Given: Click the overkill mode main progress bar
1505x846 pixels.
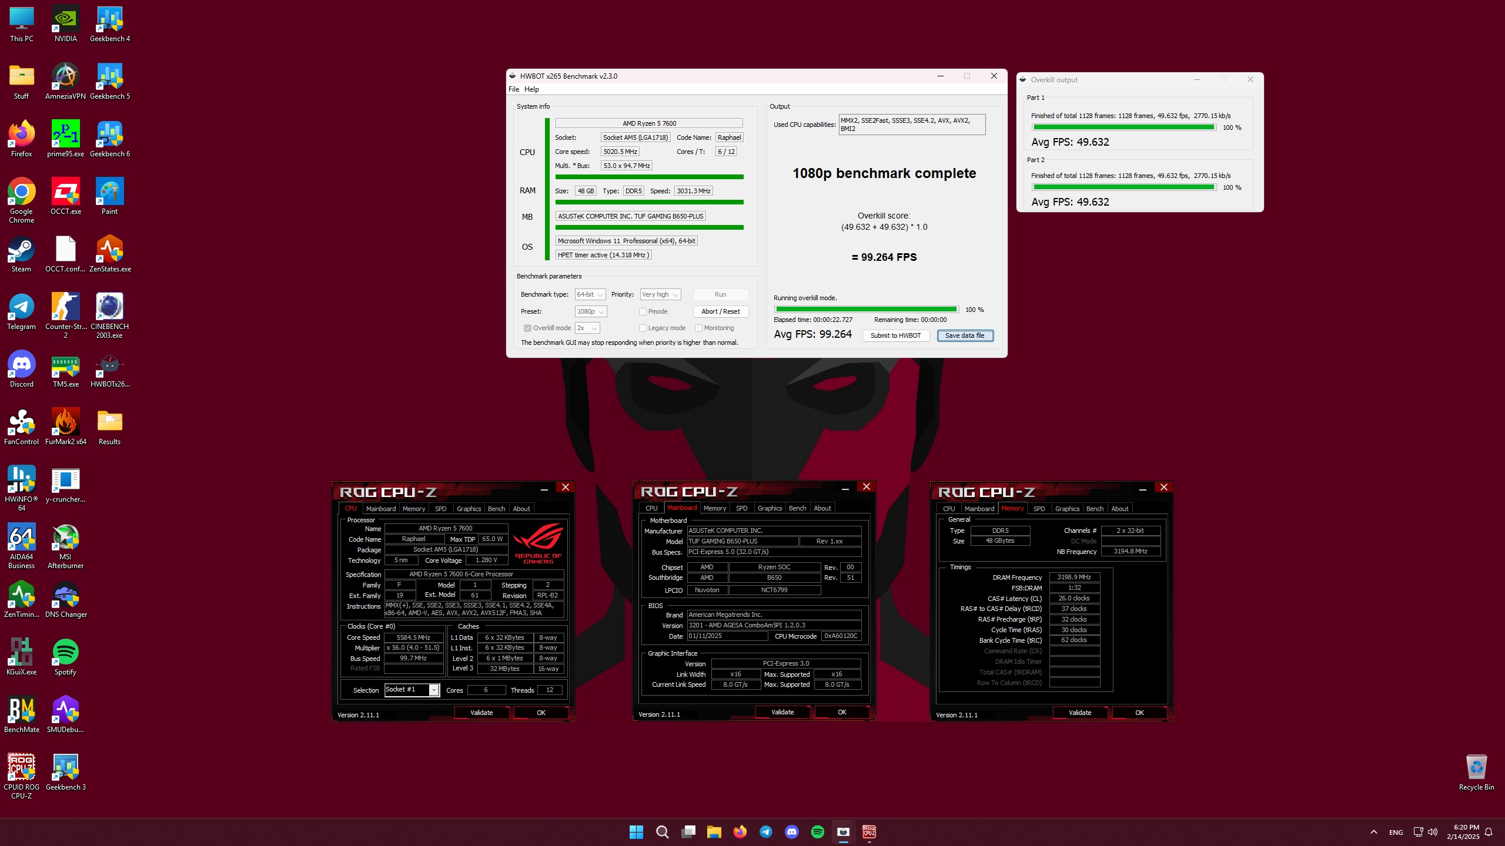Looking at the screenshot, I should (866, 310).
